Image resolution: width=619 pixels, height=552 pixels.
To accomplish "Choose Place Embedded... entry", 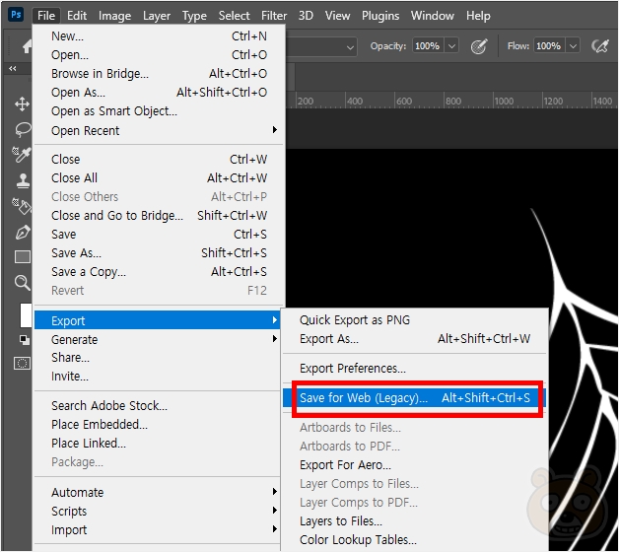I will coord(158,424).
